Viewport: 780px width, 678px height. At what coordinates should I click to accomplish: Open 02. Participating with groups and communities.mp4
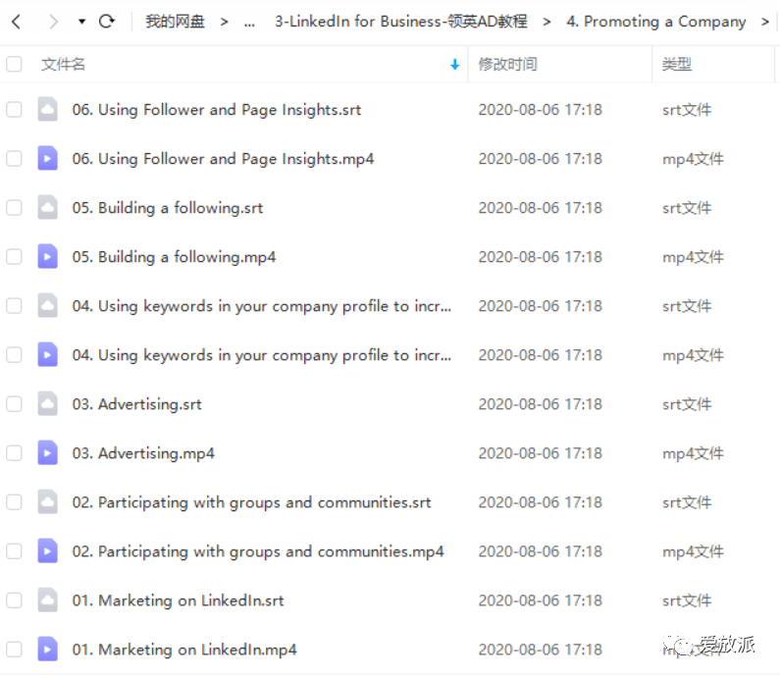(x=258, y=551)
